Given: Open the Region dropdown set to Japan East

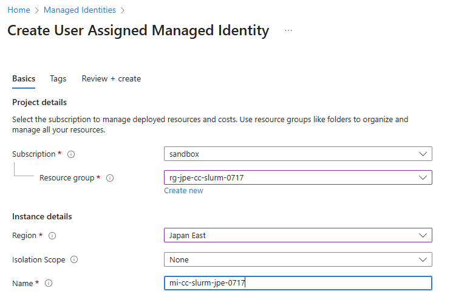Looking at the screenshot, I should tap(298, 235).
